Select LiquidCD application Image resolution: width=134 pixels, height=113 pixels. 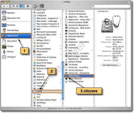click(41, 13)
